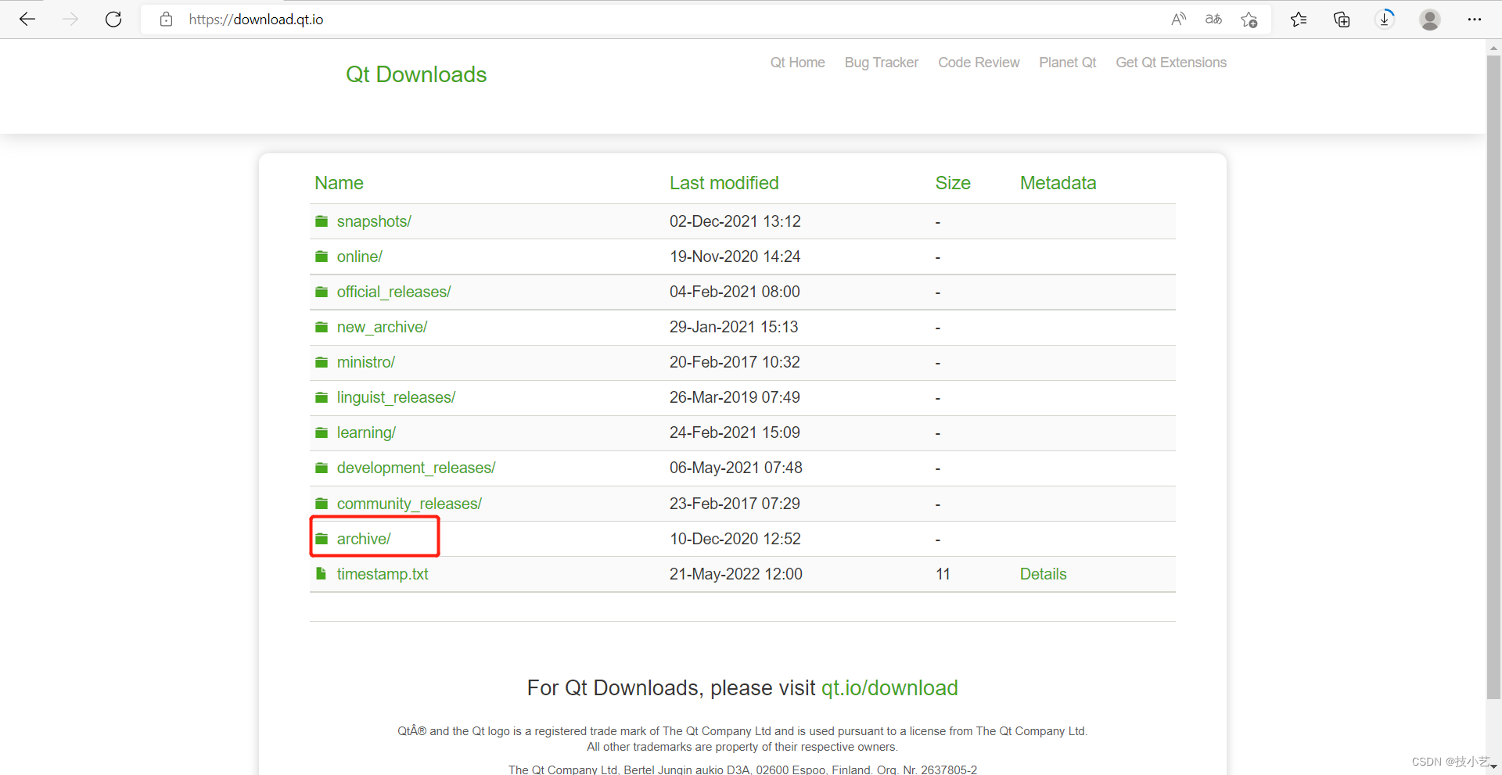Sort listing by the Size column header

click(x=953, y=183)
